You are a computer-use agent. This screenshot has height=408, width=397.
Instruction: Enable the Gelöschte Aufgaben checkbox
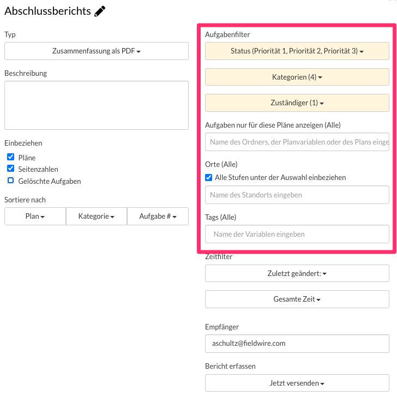pos(10,181)
